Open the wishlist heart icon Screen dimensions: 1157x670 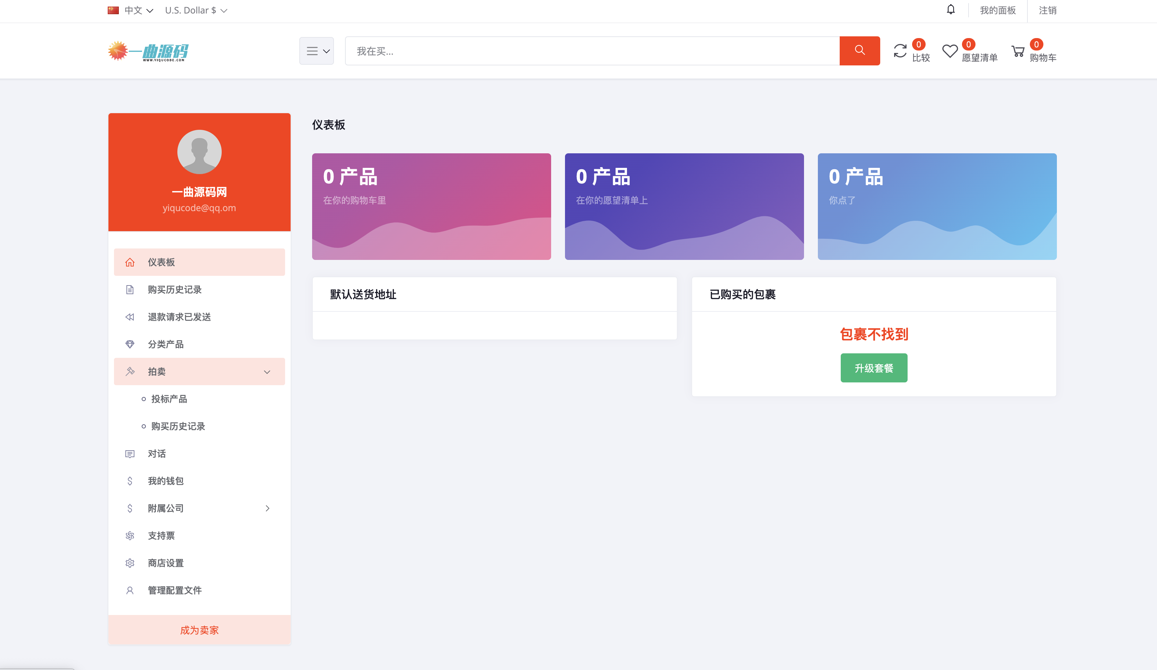pyautogui.click(x=950, y=51)
